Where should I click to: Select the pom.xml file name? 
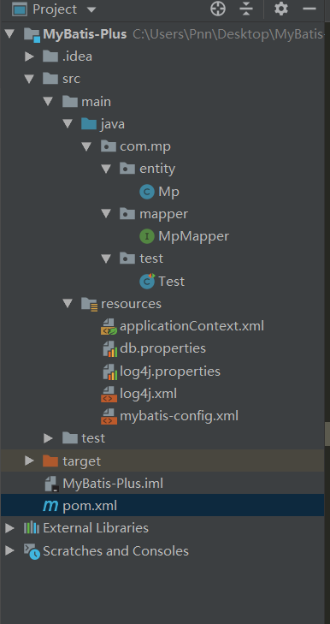click(x=90, y=506)
